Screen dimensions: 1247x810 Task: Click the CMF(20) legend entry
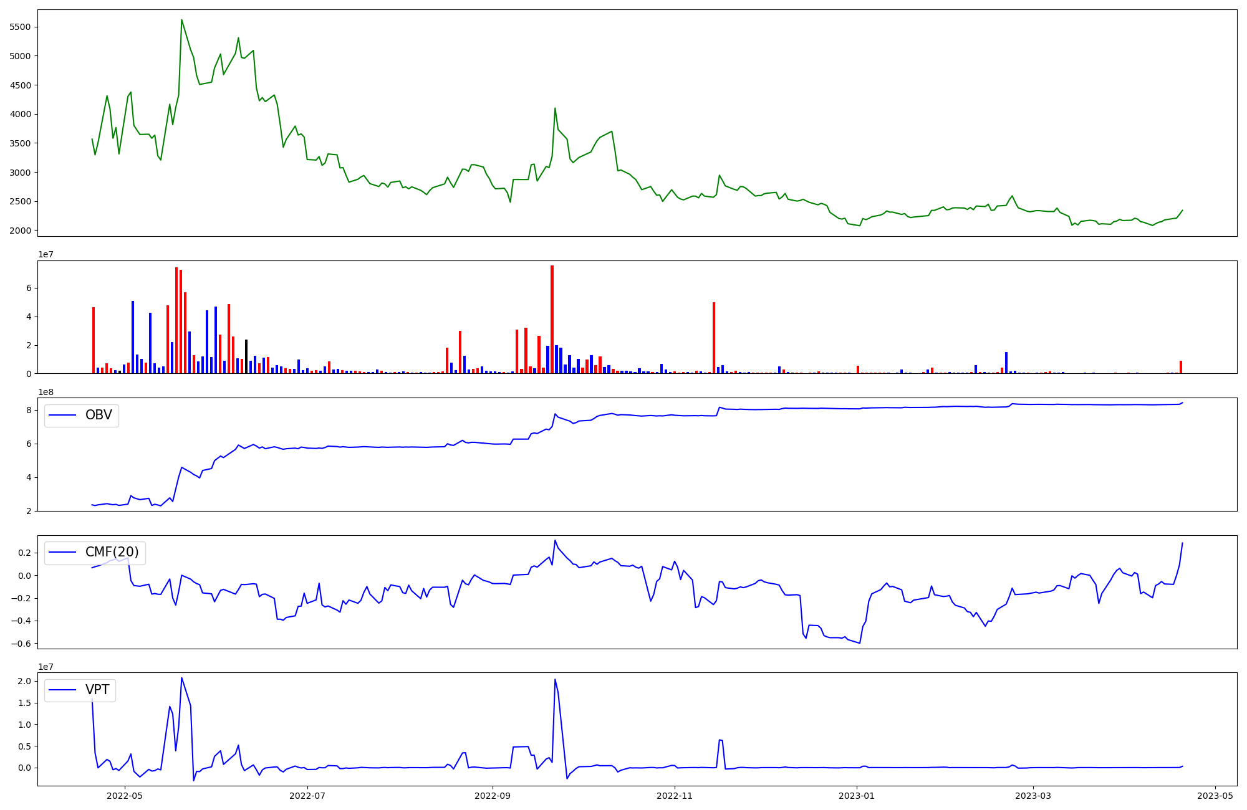[x=112, y=553]
